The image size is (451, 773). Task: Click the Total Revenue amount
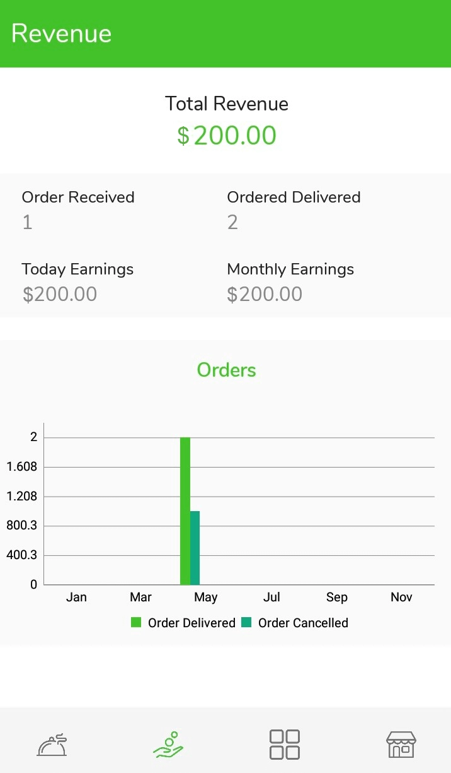coord(226,134)
